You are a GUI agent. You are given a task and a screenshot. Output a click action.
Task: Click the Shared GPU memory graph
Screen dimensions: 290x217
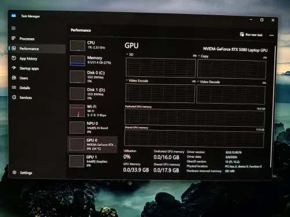click(x=194, y=138)
